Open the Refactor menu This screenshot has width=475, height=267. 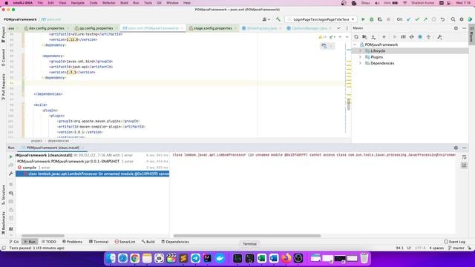click(109, 3)
